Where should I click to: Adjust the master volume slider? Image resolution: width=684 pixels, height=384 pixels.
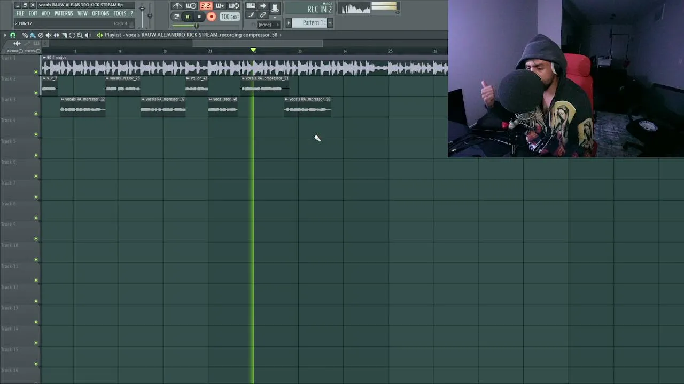pyautogui.click(x=142, y=16)
